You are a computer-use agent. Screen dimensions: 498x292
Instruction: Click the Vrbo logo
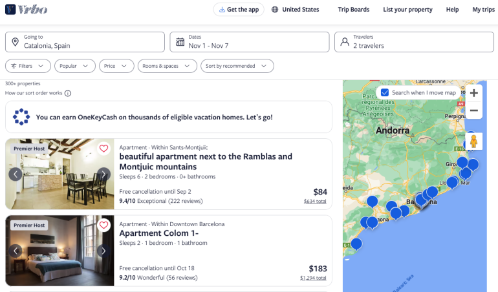pos(26,10)
